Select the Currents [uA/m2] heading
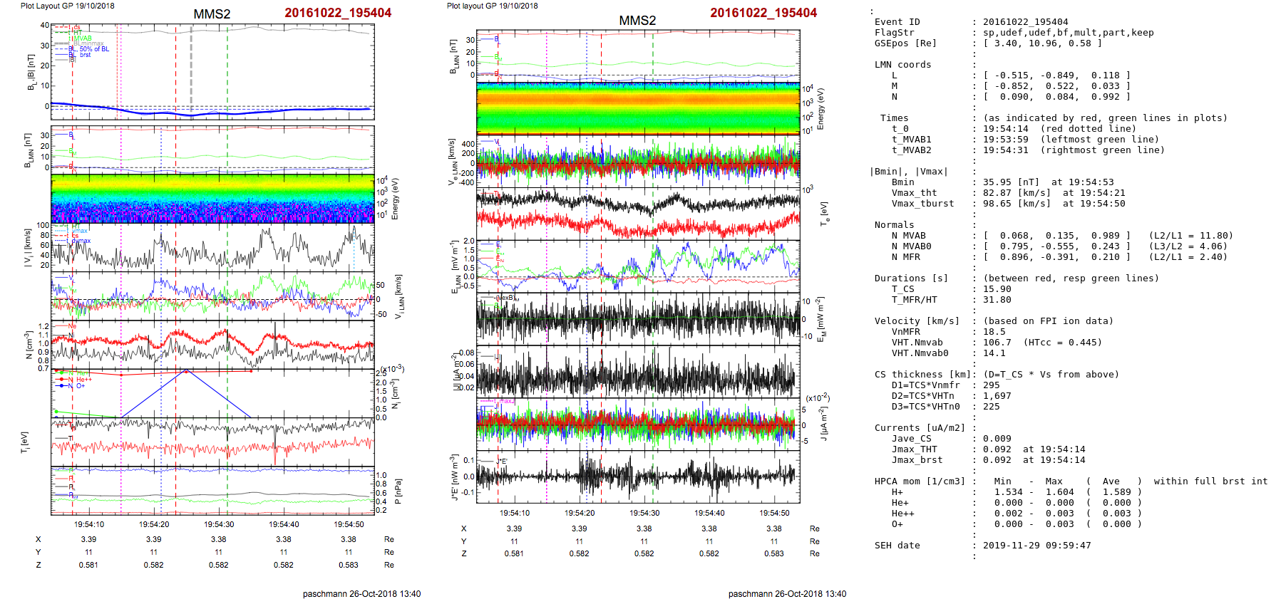 pos(920,428)
